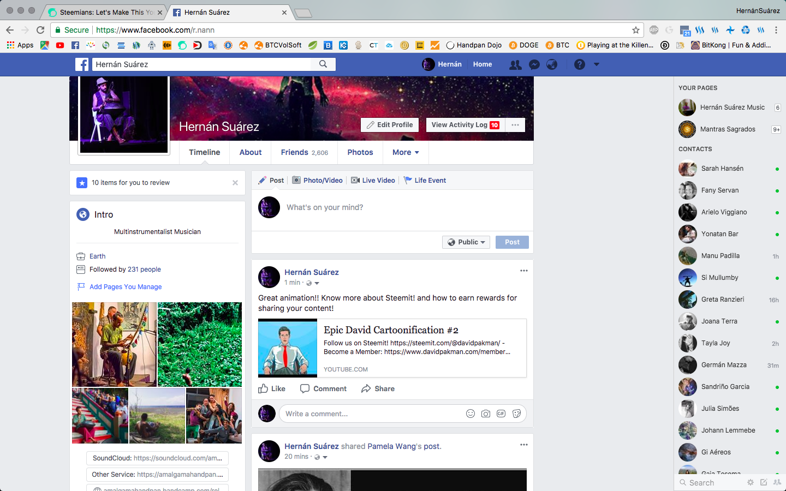Click the search magnifier button
Image resolution: width=786 pixels, height=491 pixels.
click(323, 64)
